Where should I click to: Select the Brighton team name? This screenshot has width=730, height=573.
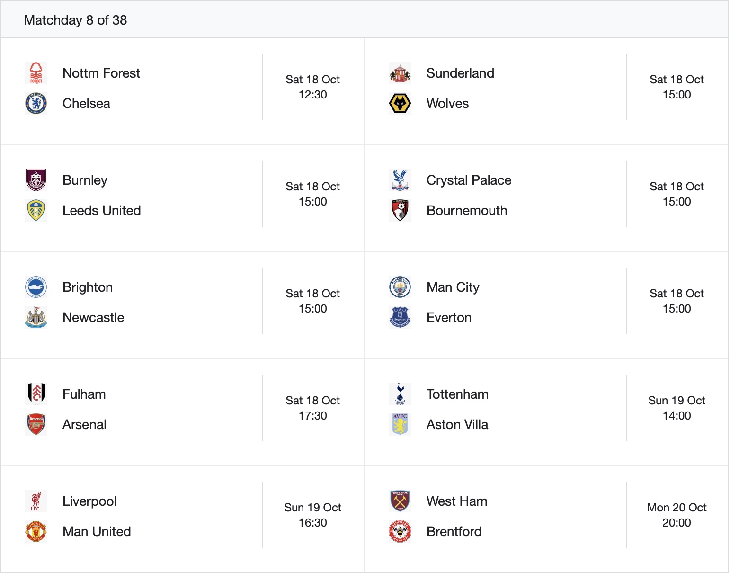pyautogui.click(x=88, y=287)
